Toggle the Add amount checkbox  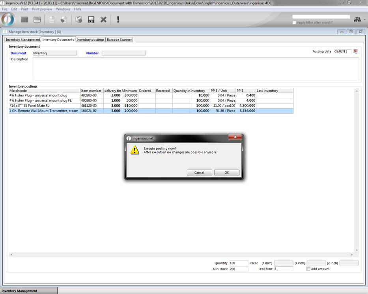(308, 269)
